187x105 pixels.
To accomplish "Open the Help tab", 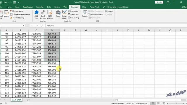I will (x=84, y=7).
